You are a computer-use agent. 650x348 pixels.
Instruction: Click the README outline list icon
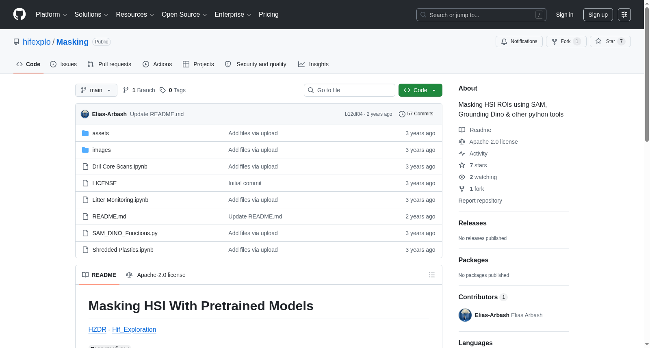(432, 275)
